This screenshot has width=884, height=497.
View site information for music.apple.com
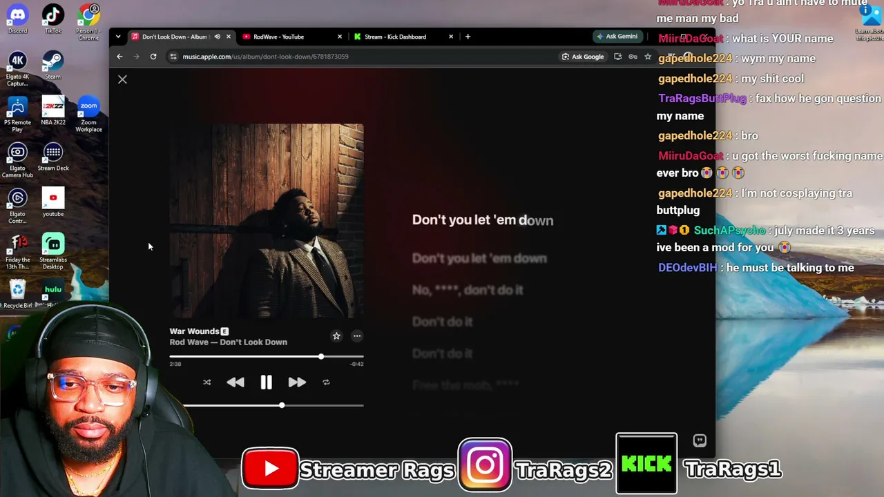(173, 57)
